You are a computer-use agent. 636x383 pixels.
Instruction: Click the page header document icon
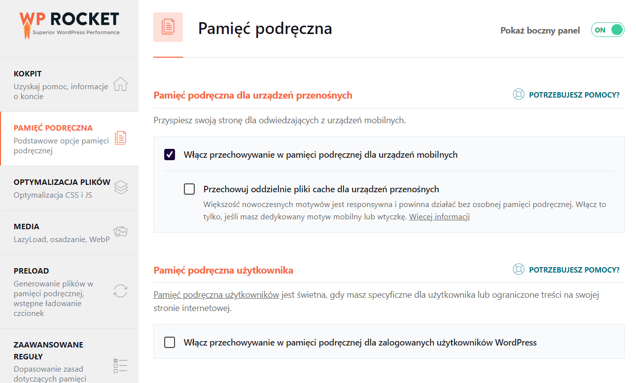(168, 27)
